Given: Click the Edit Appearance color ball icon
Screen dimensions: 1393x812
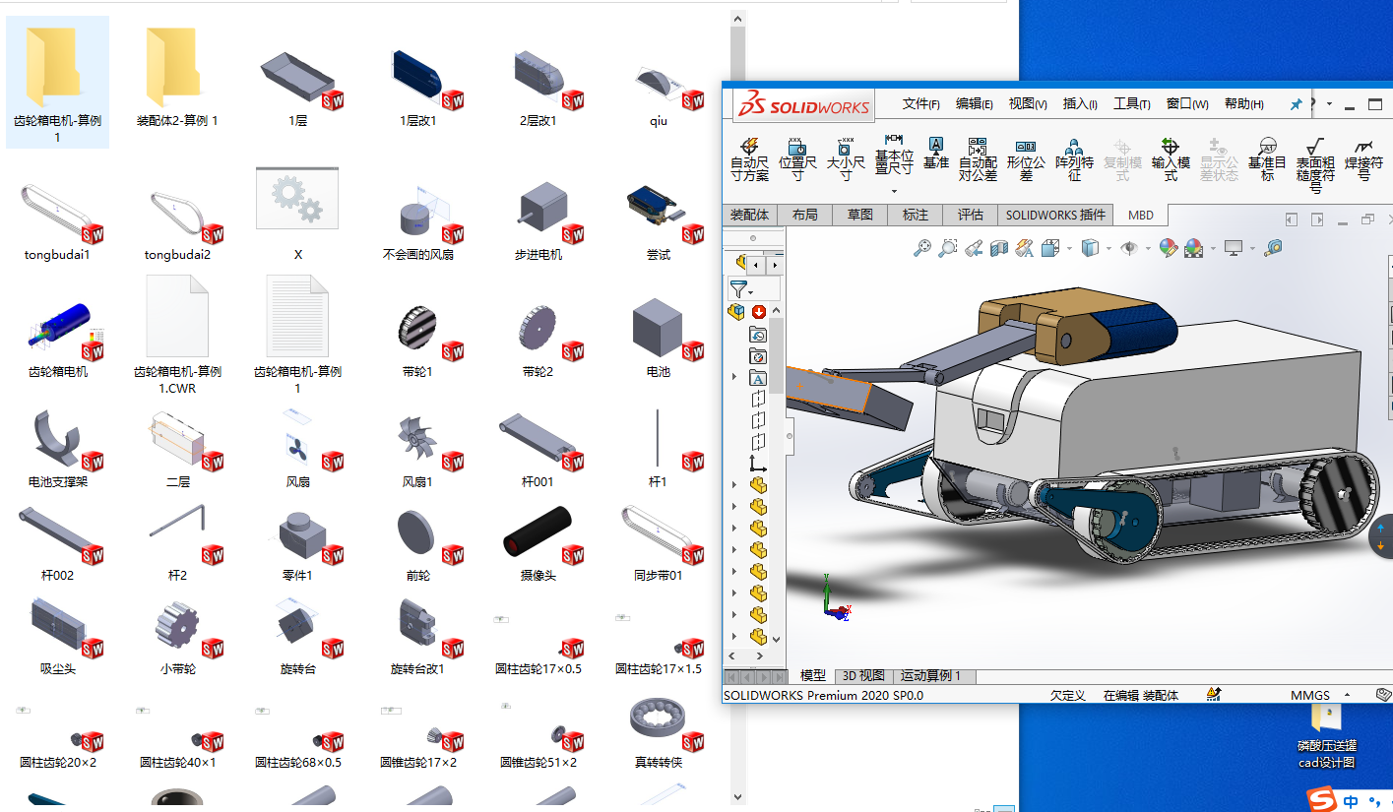Looking at the screenshot, I should click(x=1169, y=248).
